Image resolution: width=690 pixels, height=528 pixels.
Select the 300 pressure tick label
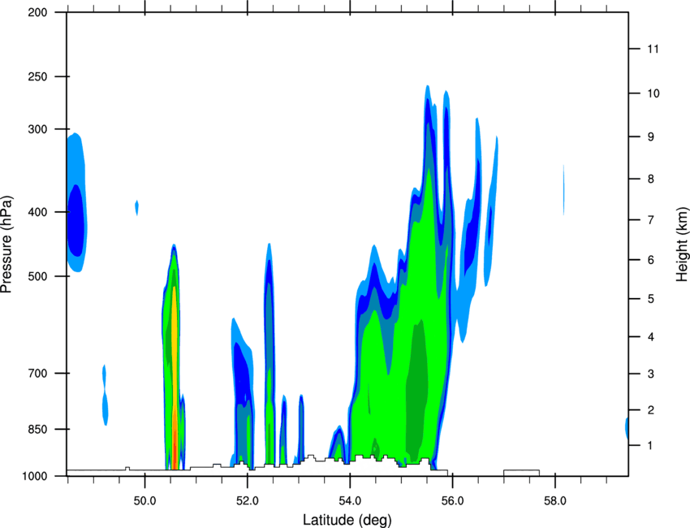(37, 129)
